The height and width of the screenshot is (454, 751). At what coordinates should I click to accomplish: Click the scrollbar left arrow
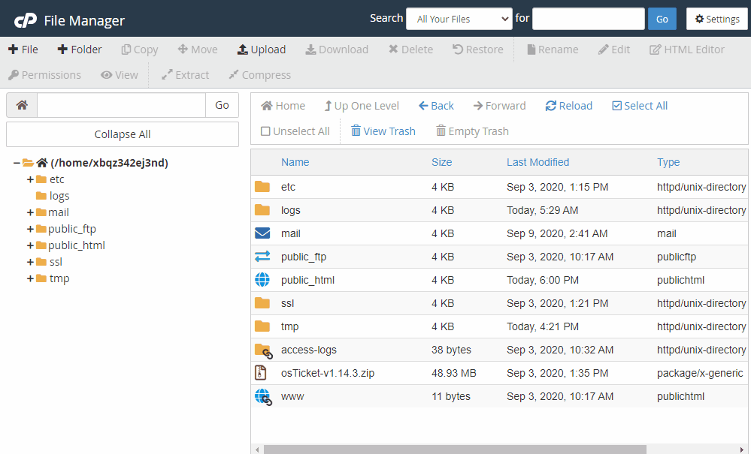(x=257, y=449)
